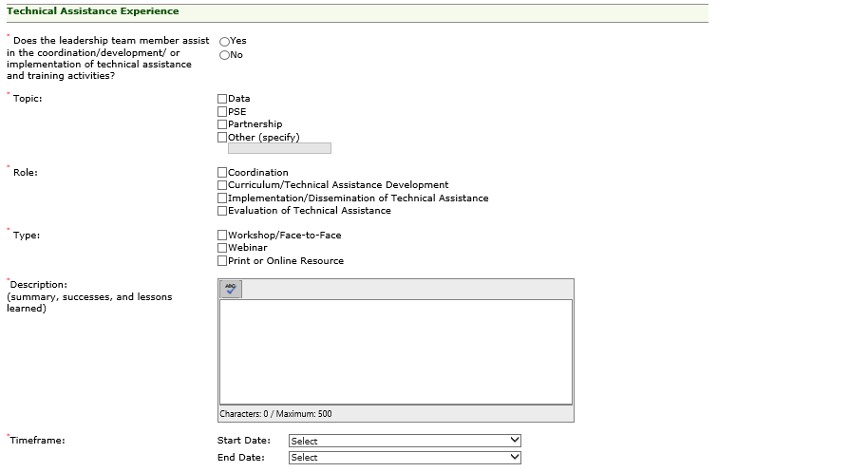Viewport: 850px width, 472px height.
Task: Check the Data topic checkbox
Action: (x=222, y=99)
